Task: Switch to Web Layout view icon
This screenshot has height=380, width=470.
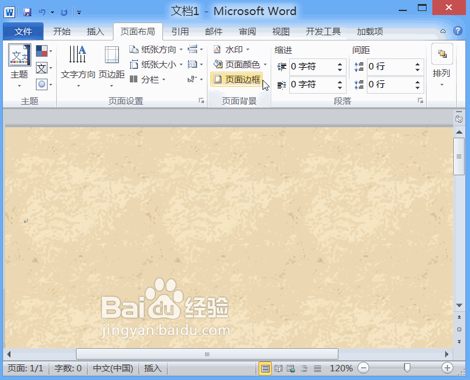Action: pos(291,368)
